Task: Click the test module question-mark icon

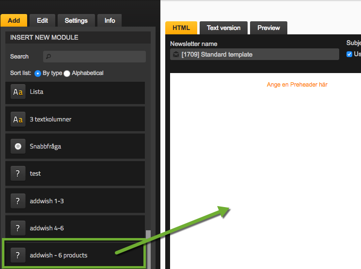Action: (x=18, y=174)
